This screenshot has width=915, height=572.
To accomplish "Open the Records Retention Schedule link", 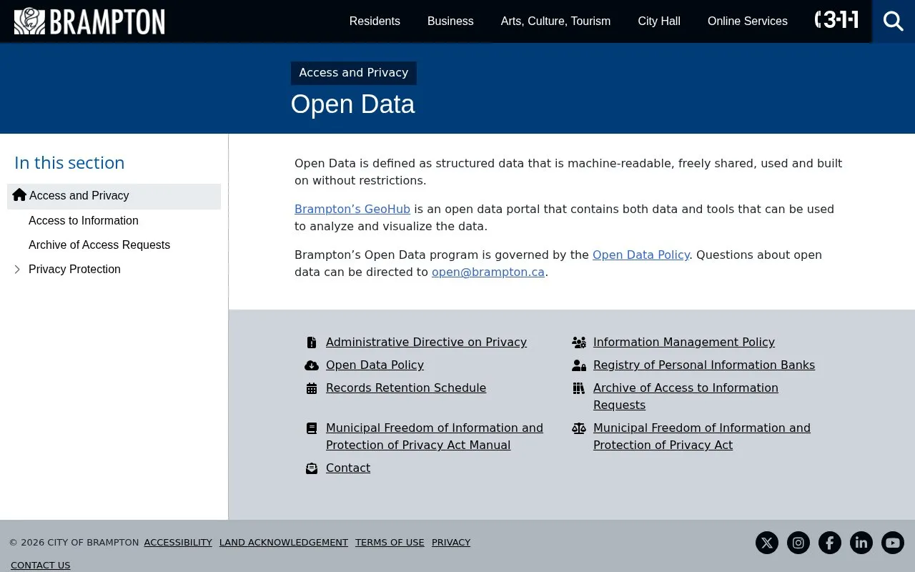I will 406,388.
